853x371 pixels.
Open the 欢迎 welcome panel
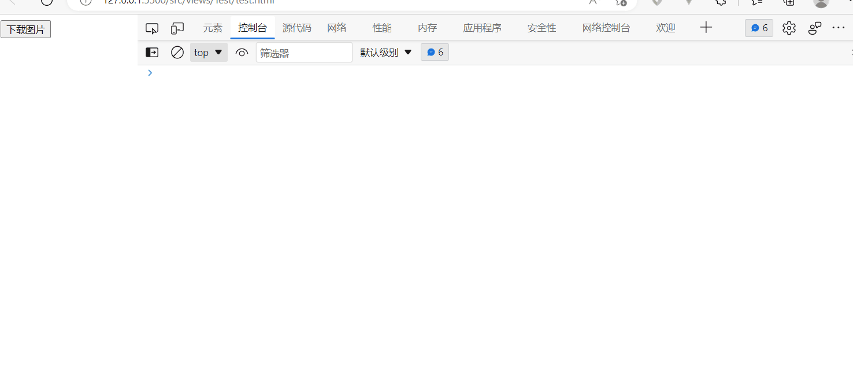(x=665, y=28)
